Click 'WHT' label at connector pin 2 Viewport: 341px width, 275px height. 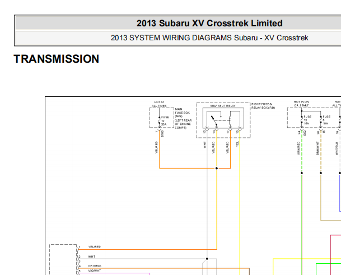click(92, 257)
